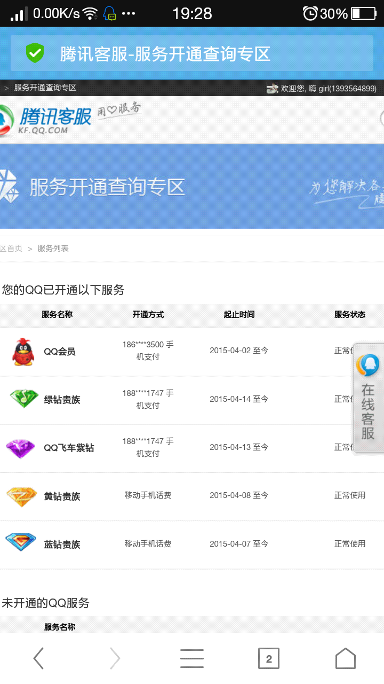Tap the alarm clock status icon
The image size is (384, 684).
pos(310,13)
